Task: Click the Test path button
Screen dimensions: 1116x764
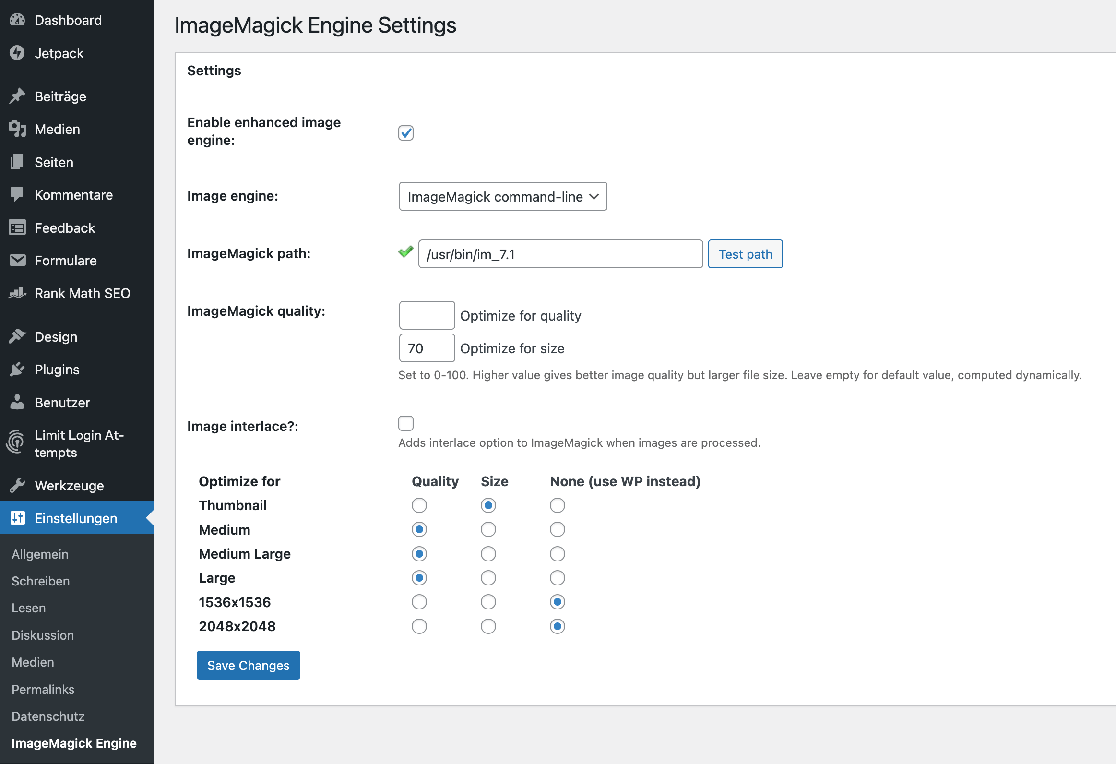Action: point(745,254)
